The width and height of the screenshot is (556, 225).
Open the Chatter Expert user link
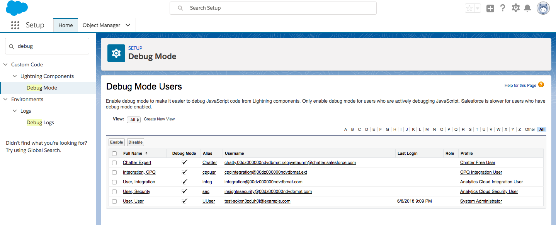[x=137, y=162]
